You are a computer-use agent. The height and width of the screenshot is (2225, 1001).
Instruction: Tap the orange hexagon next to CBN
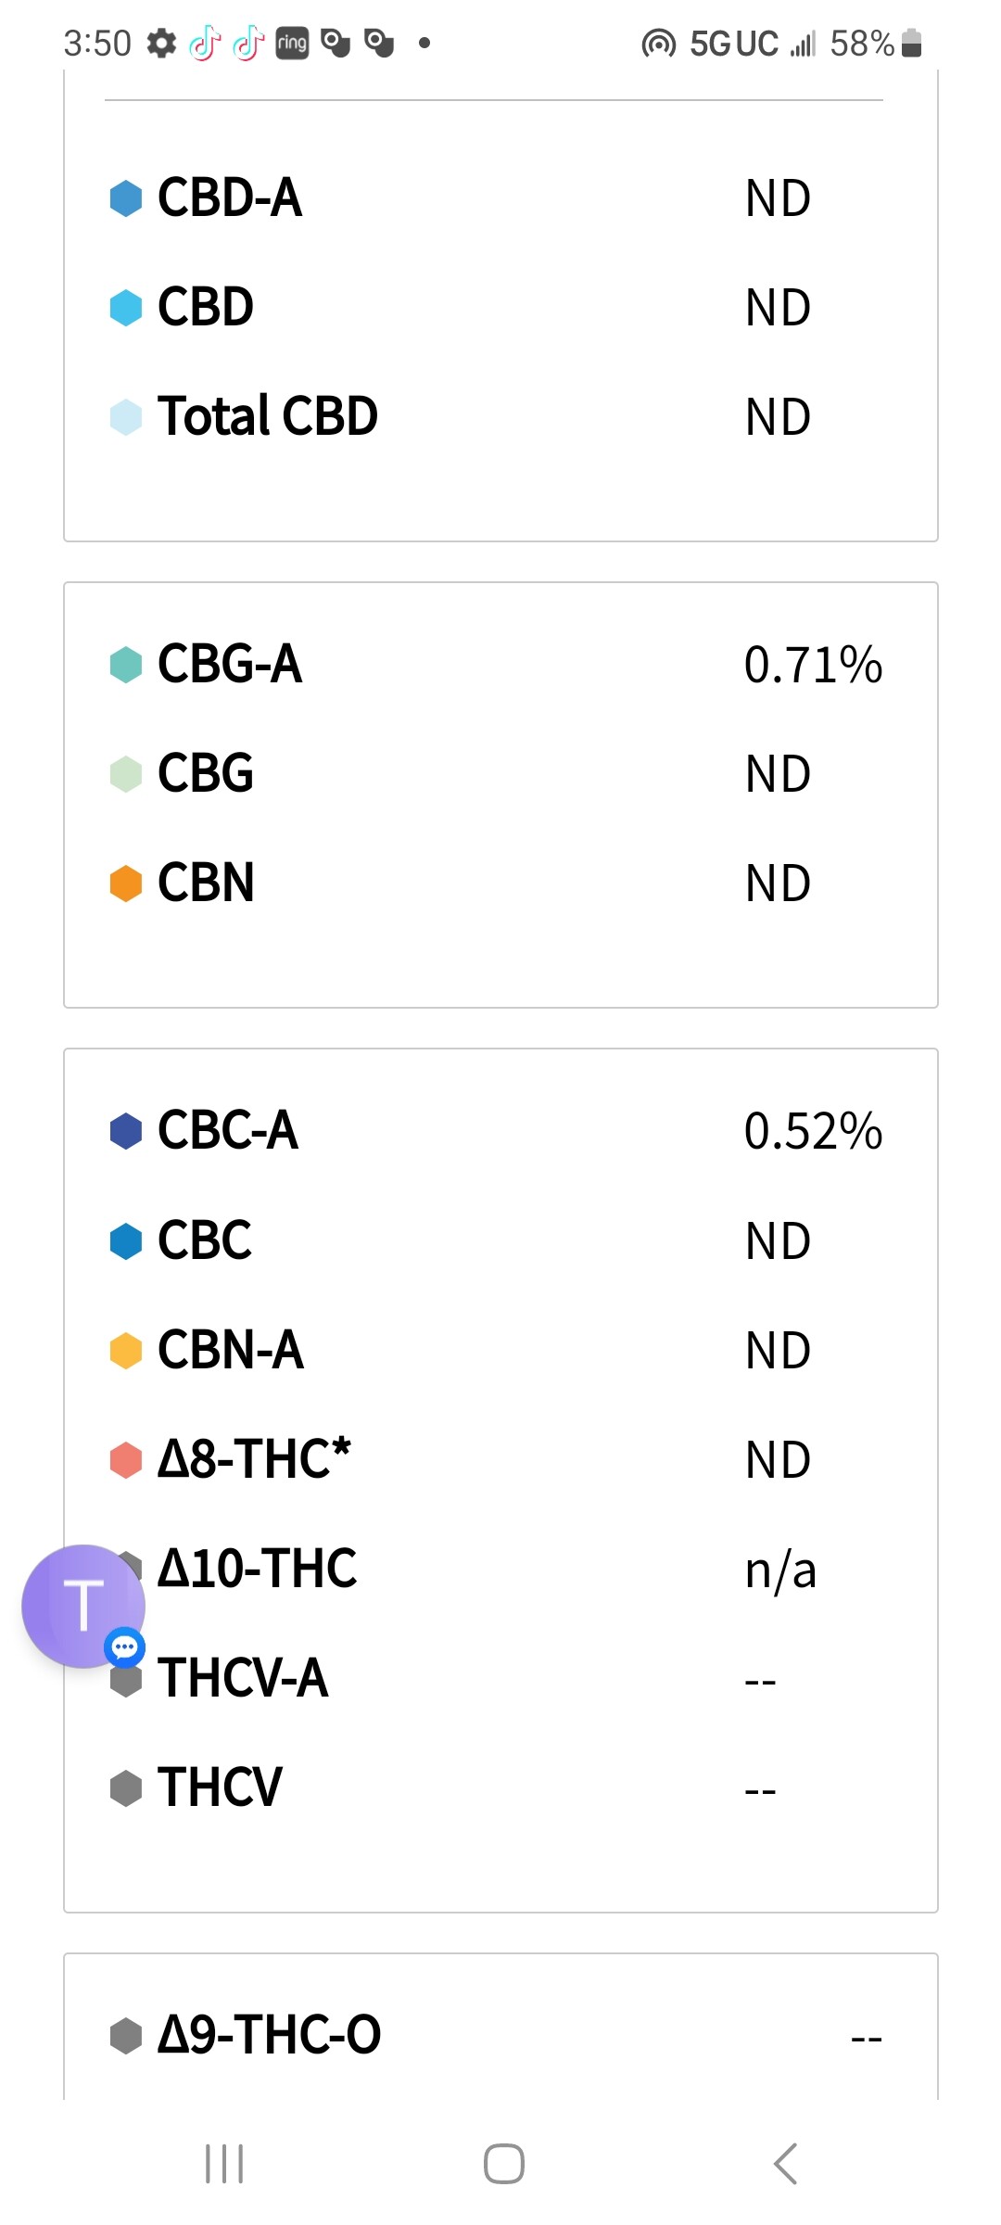126,883
